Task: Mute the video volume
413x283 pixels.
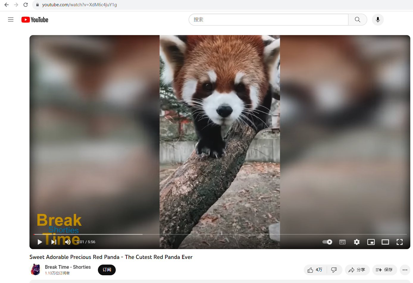Action: click(68, 242)
